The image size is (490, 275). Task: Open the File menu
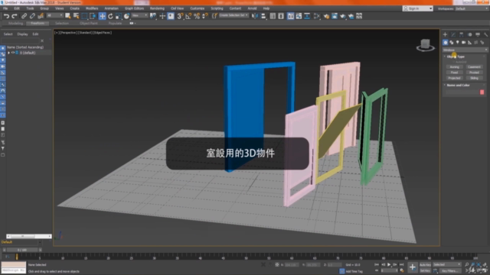point(5,8)
